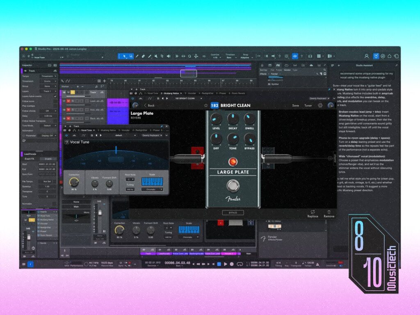This screenshot has height=315, width=420.
Task: Open Mustang Native settings gear
Action: [320, 105]
